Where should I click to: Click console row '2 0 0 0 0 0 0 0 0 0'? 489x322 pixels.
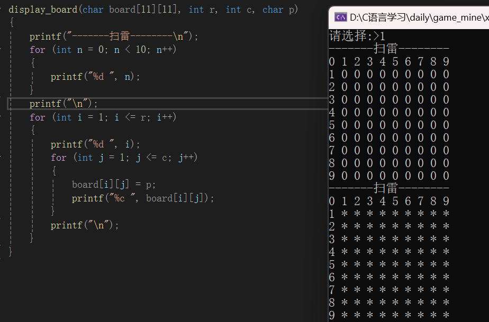pos(389,87)
